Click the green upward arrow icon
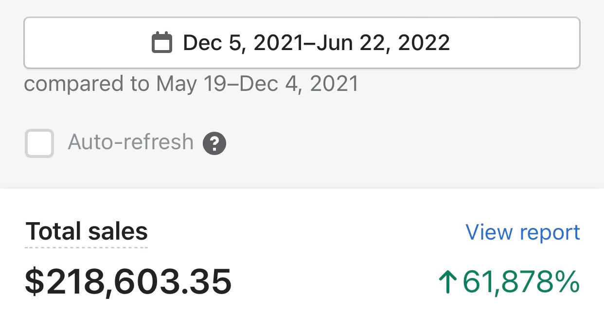 [x=447, y=282]
